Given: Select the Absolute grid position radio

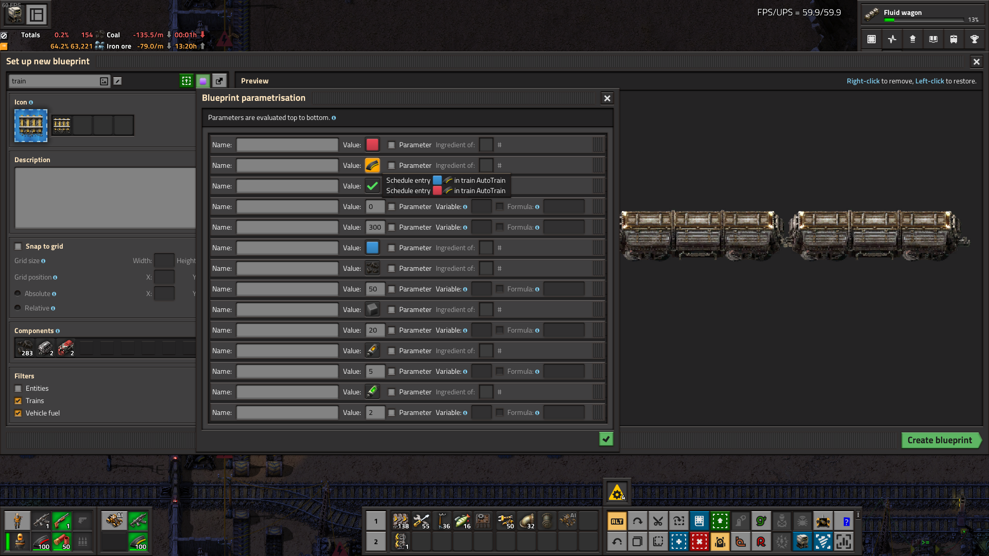Looking at the screenshot, I should click(x=18, y=293).
